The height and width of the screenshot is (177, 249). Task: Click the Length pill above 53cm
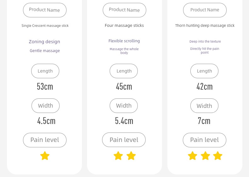[x=45, y=71]
